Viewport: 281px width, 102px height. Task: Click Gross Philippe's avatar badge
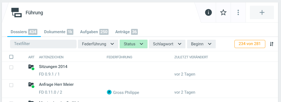coord(109,92)
